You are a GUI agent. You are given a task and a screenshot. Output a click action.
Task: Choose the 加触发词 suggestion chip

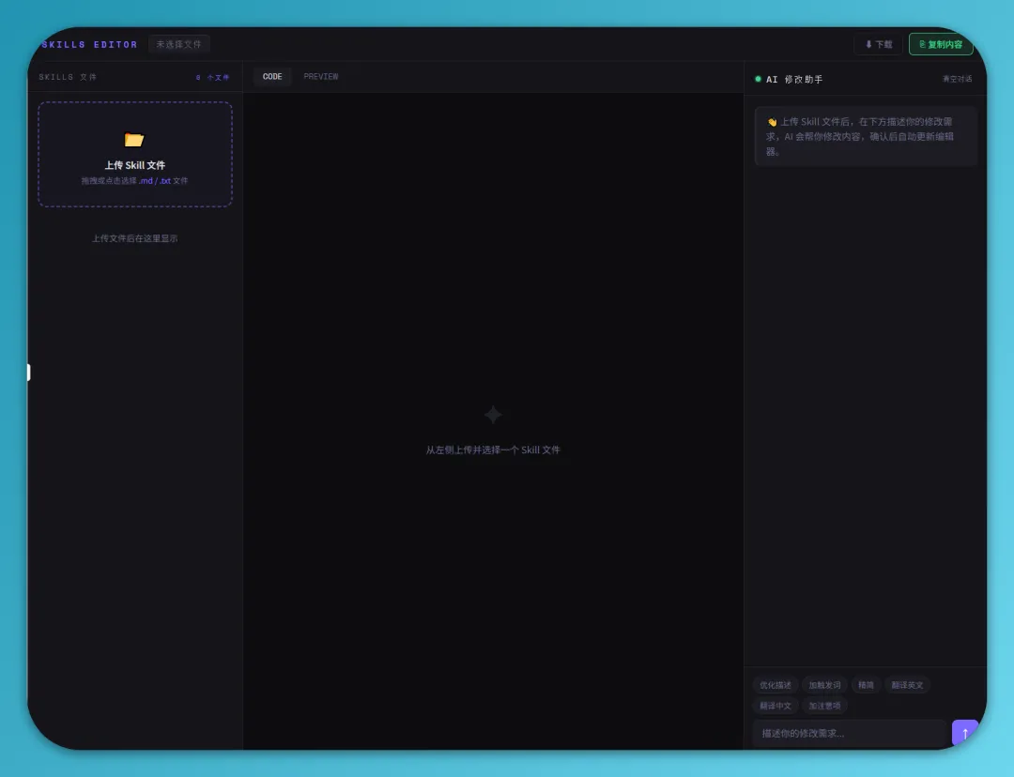pos(824,685)
